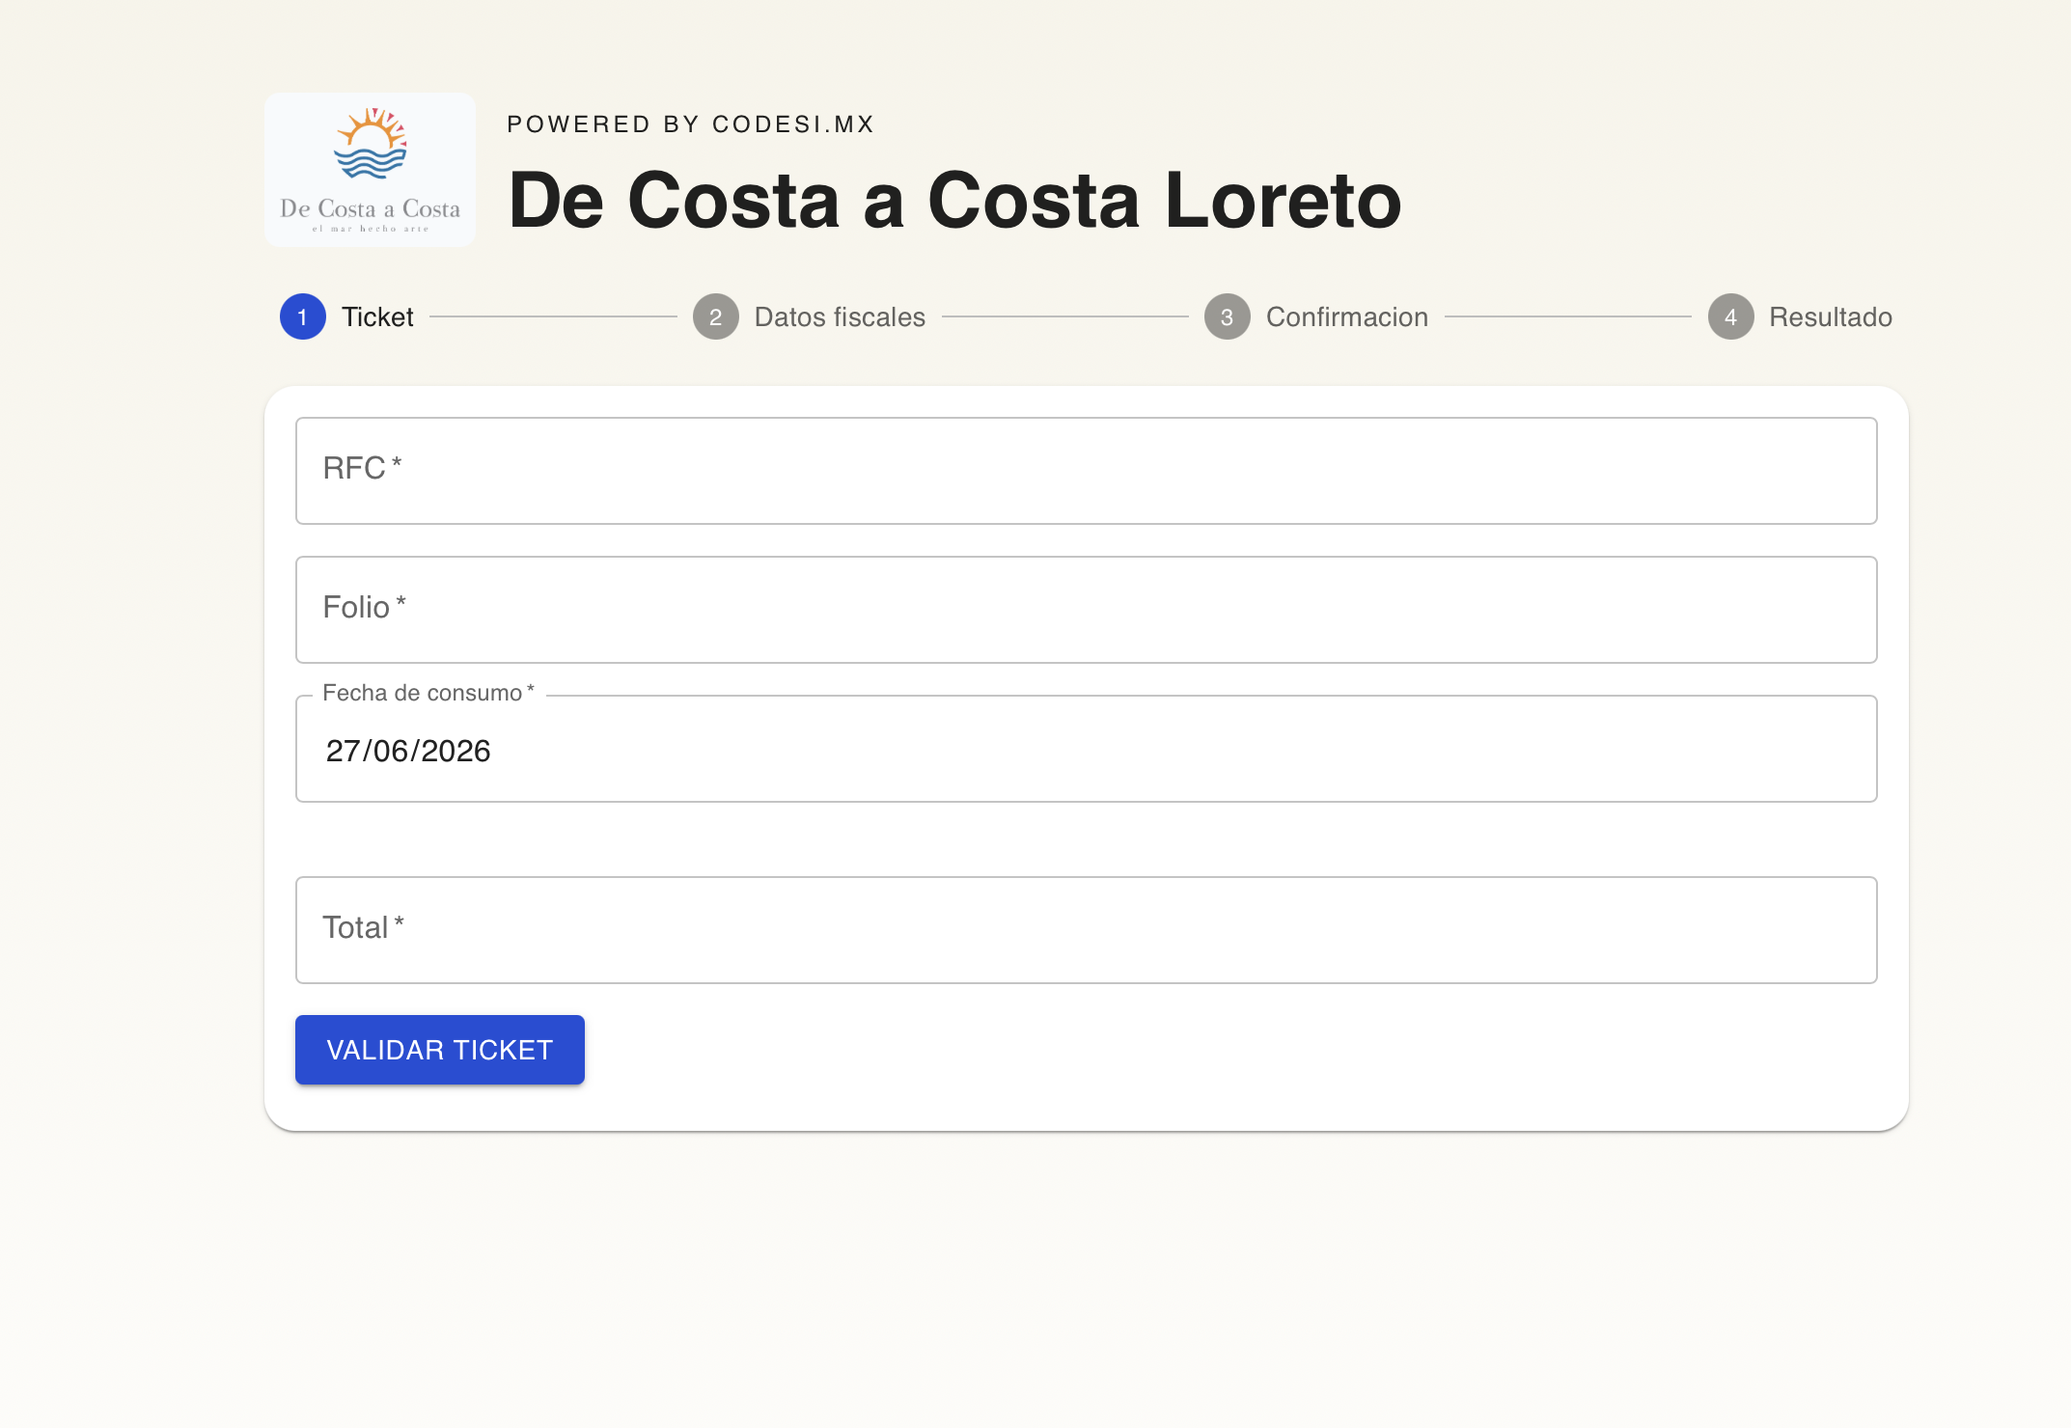Open the Ticket step label
Screen dimensions: 2071x1428
[377, 316]
